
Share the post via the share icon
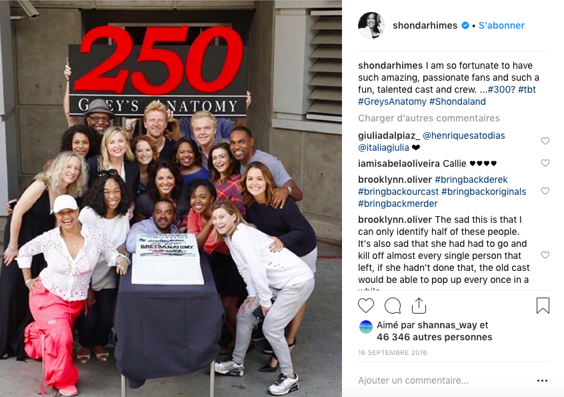tap(419, 306)
